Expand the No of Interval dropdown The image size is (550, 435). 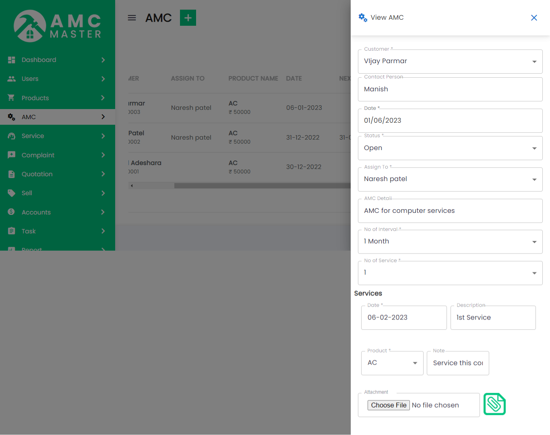point(450,242)
